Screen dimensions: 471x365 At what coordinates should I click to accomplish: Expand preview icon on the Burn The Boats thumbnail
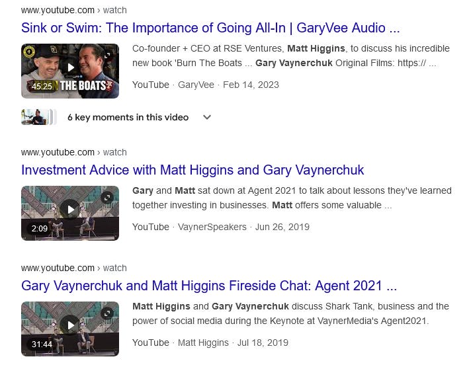107,56
